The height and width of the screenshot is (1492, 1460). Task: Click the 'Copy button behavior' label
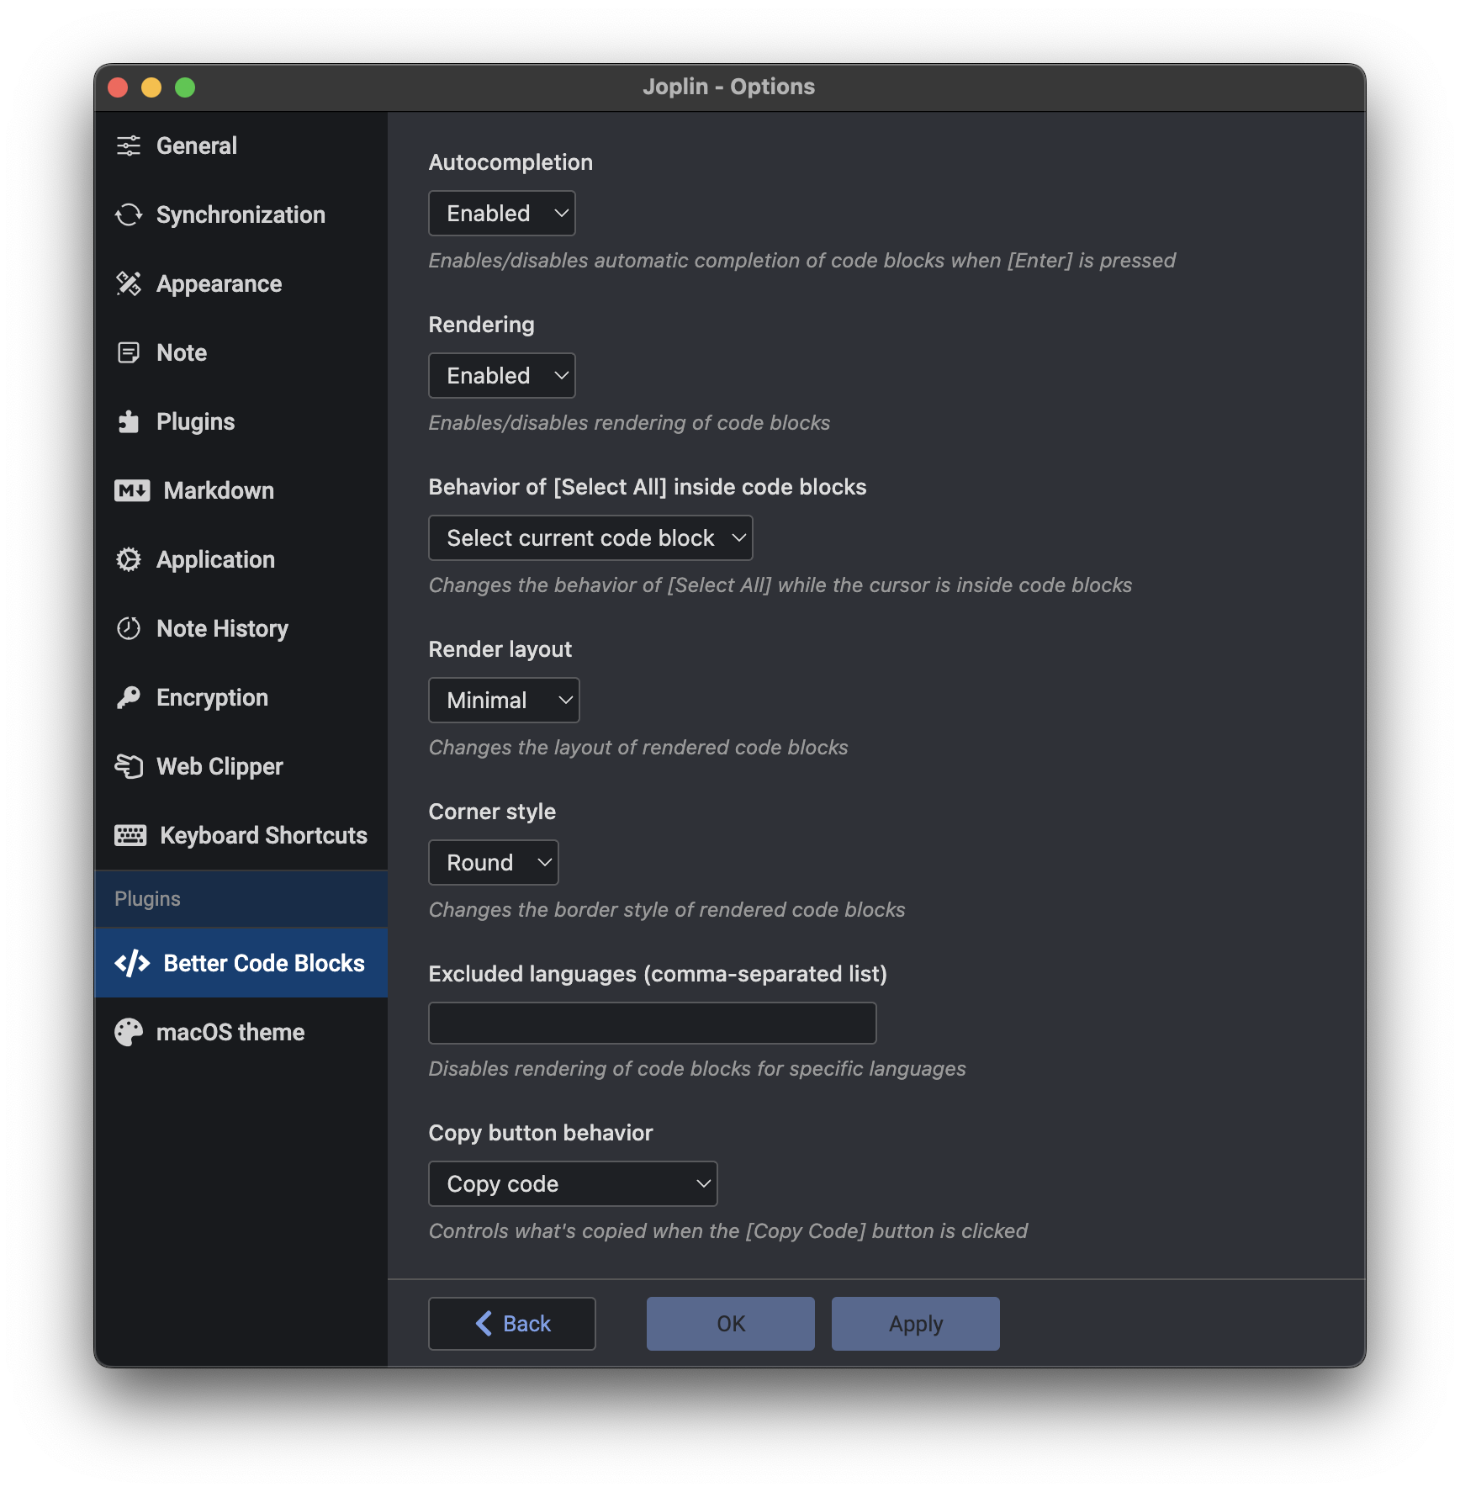tap(541, 1133)
